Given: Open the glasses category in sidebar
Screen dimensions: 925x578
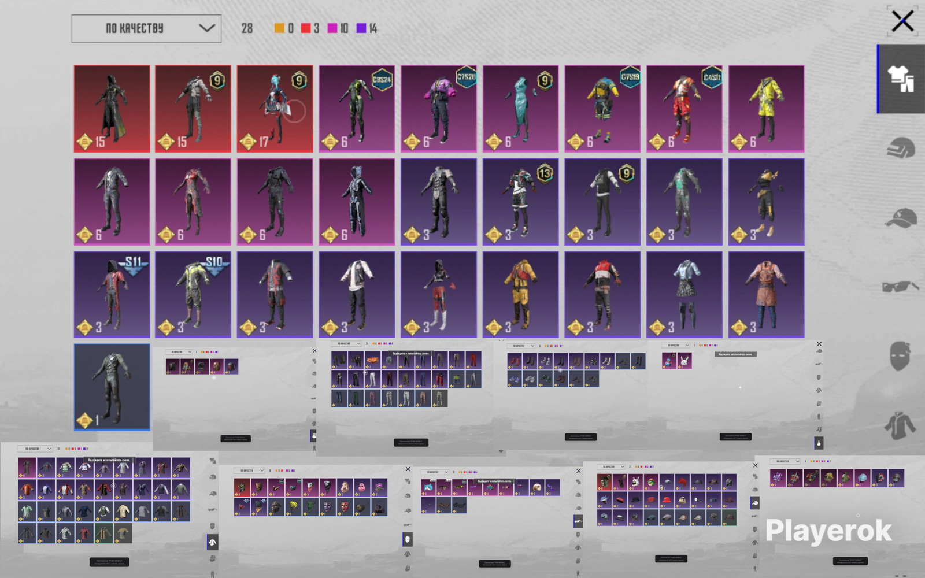Looking at the screenshot, I should click(901, 287).
